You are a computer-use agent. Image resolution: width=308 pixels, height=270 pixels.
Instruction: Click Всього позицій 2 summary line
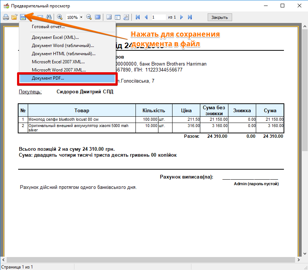tap(67, 149)
